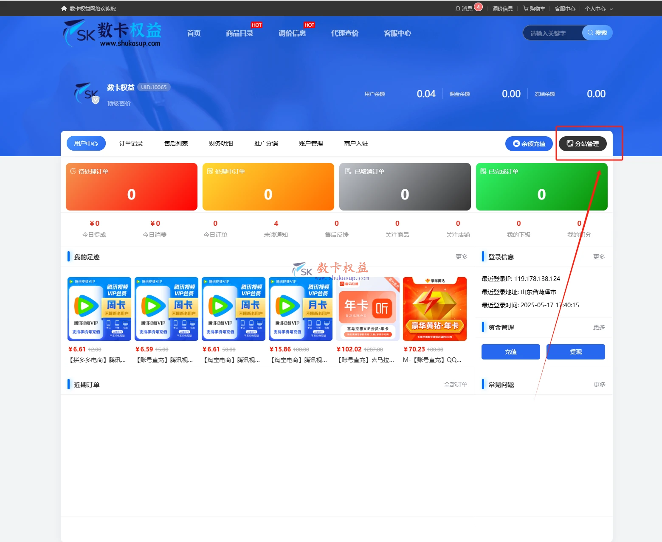Open 客服中心 in main navigation

coord(397,33)
